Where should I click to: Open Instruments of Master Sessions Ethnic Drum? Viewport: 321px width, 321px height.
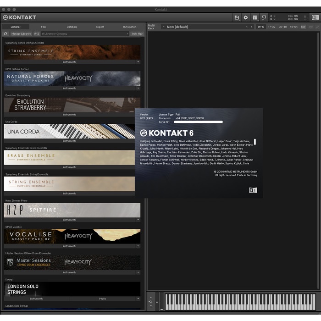(x=70, y=272)
